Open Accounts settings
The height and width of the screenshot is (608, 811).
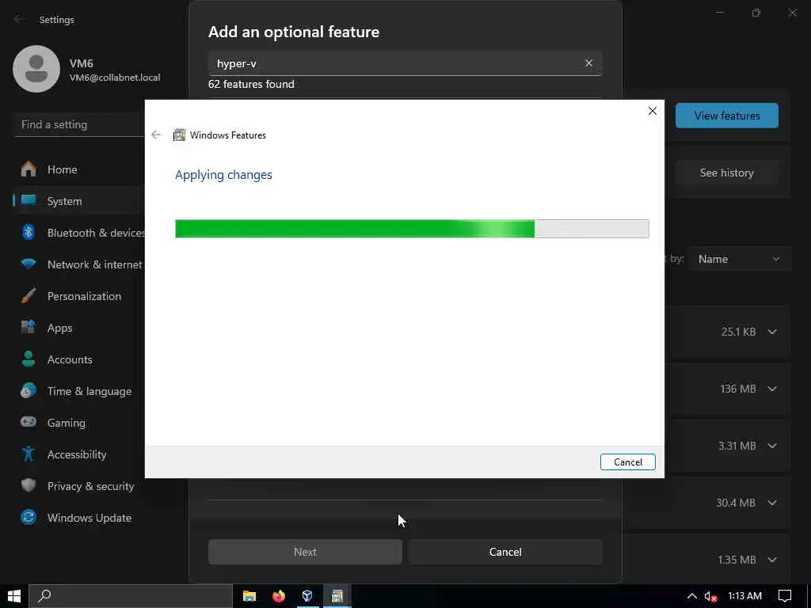70,359
